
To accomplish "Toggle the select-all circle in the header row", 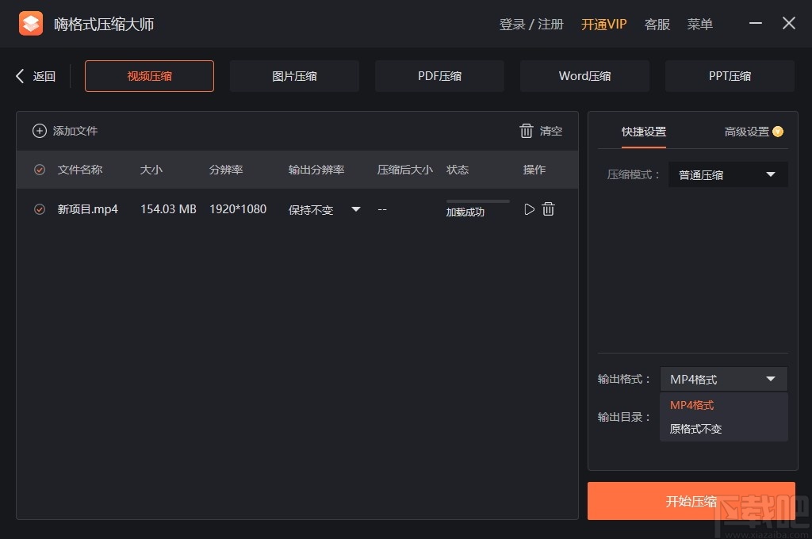I will tap(39, 169).
